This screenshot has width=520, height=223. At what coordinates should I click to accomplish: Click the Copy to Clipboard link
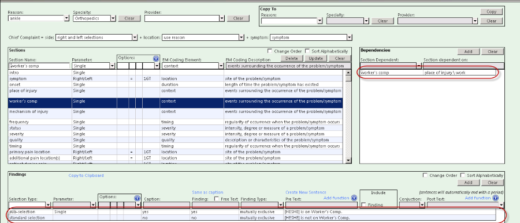pyautogui.click(x=86, y=176)
